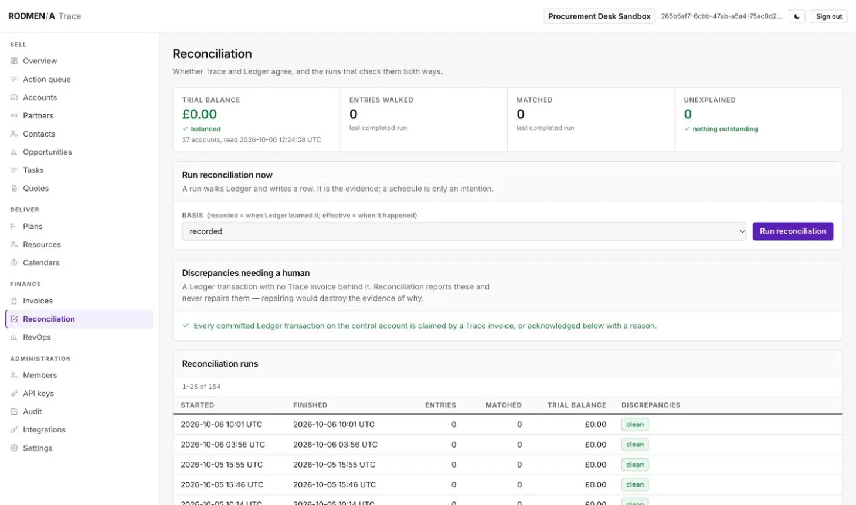This screenshot has height=505, width=856.
Task: Click the Quotes document icon
Action: pos(14,188)
